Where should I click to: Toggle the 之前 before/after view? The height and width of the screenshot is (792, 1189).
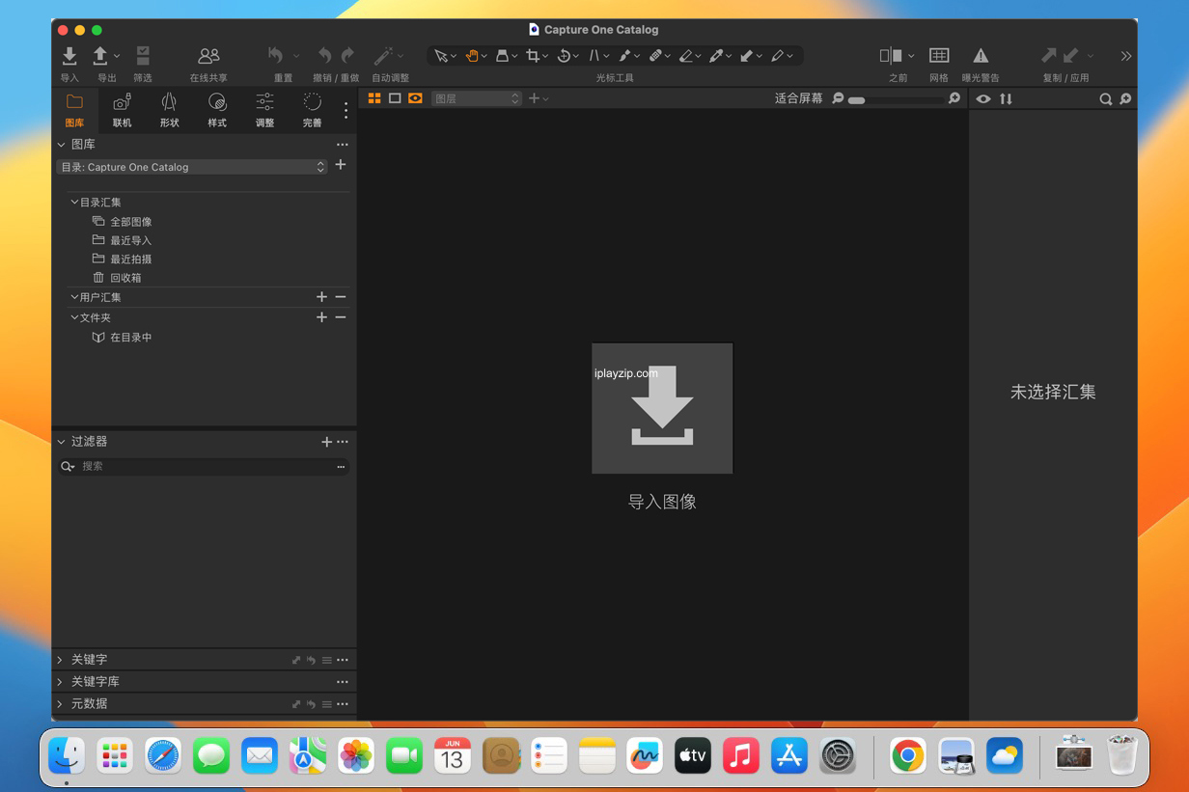[x=891, y=56]
